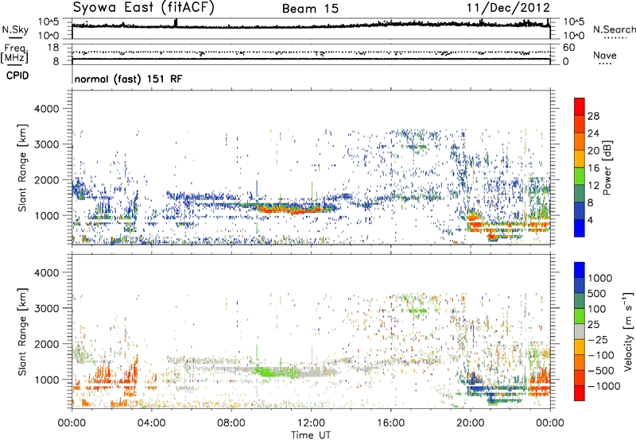
Task: Click the "1000" range tick on the velocity panel
Action: click(46, 380)
